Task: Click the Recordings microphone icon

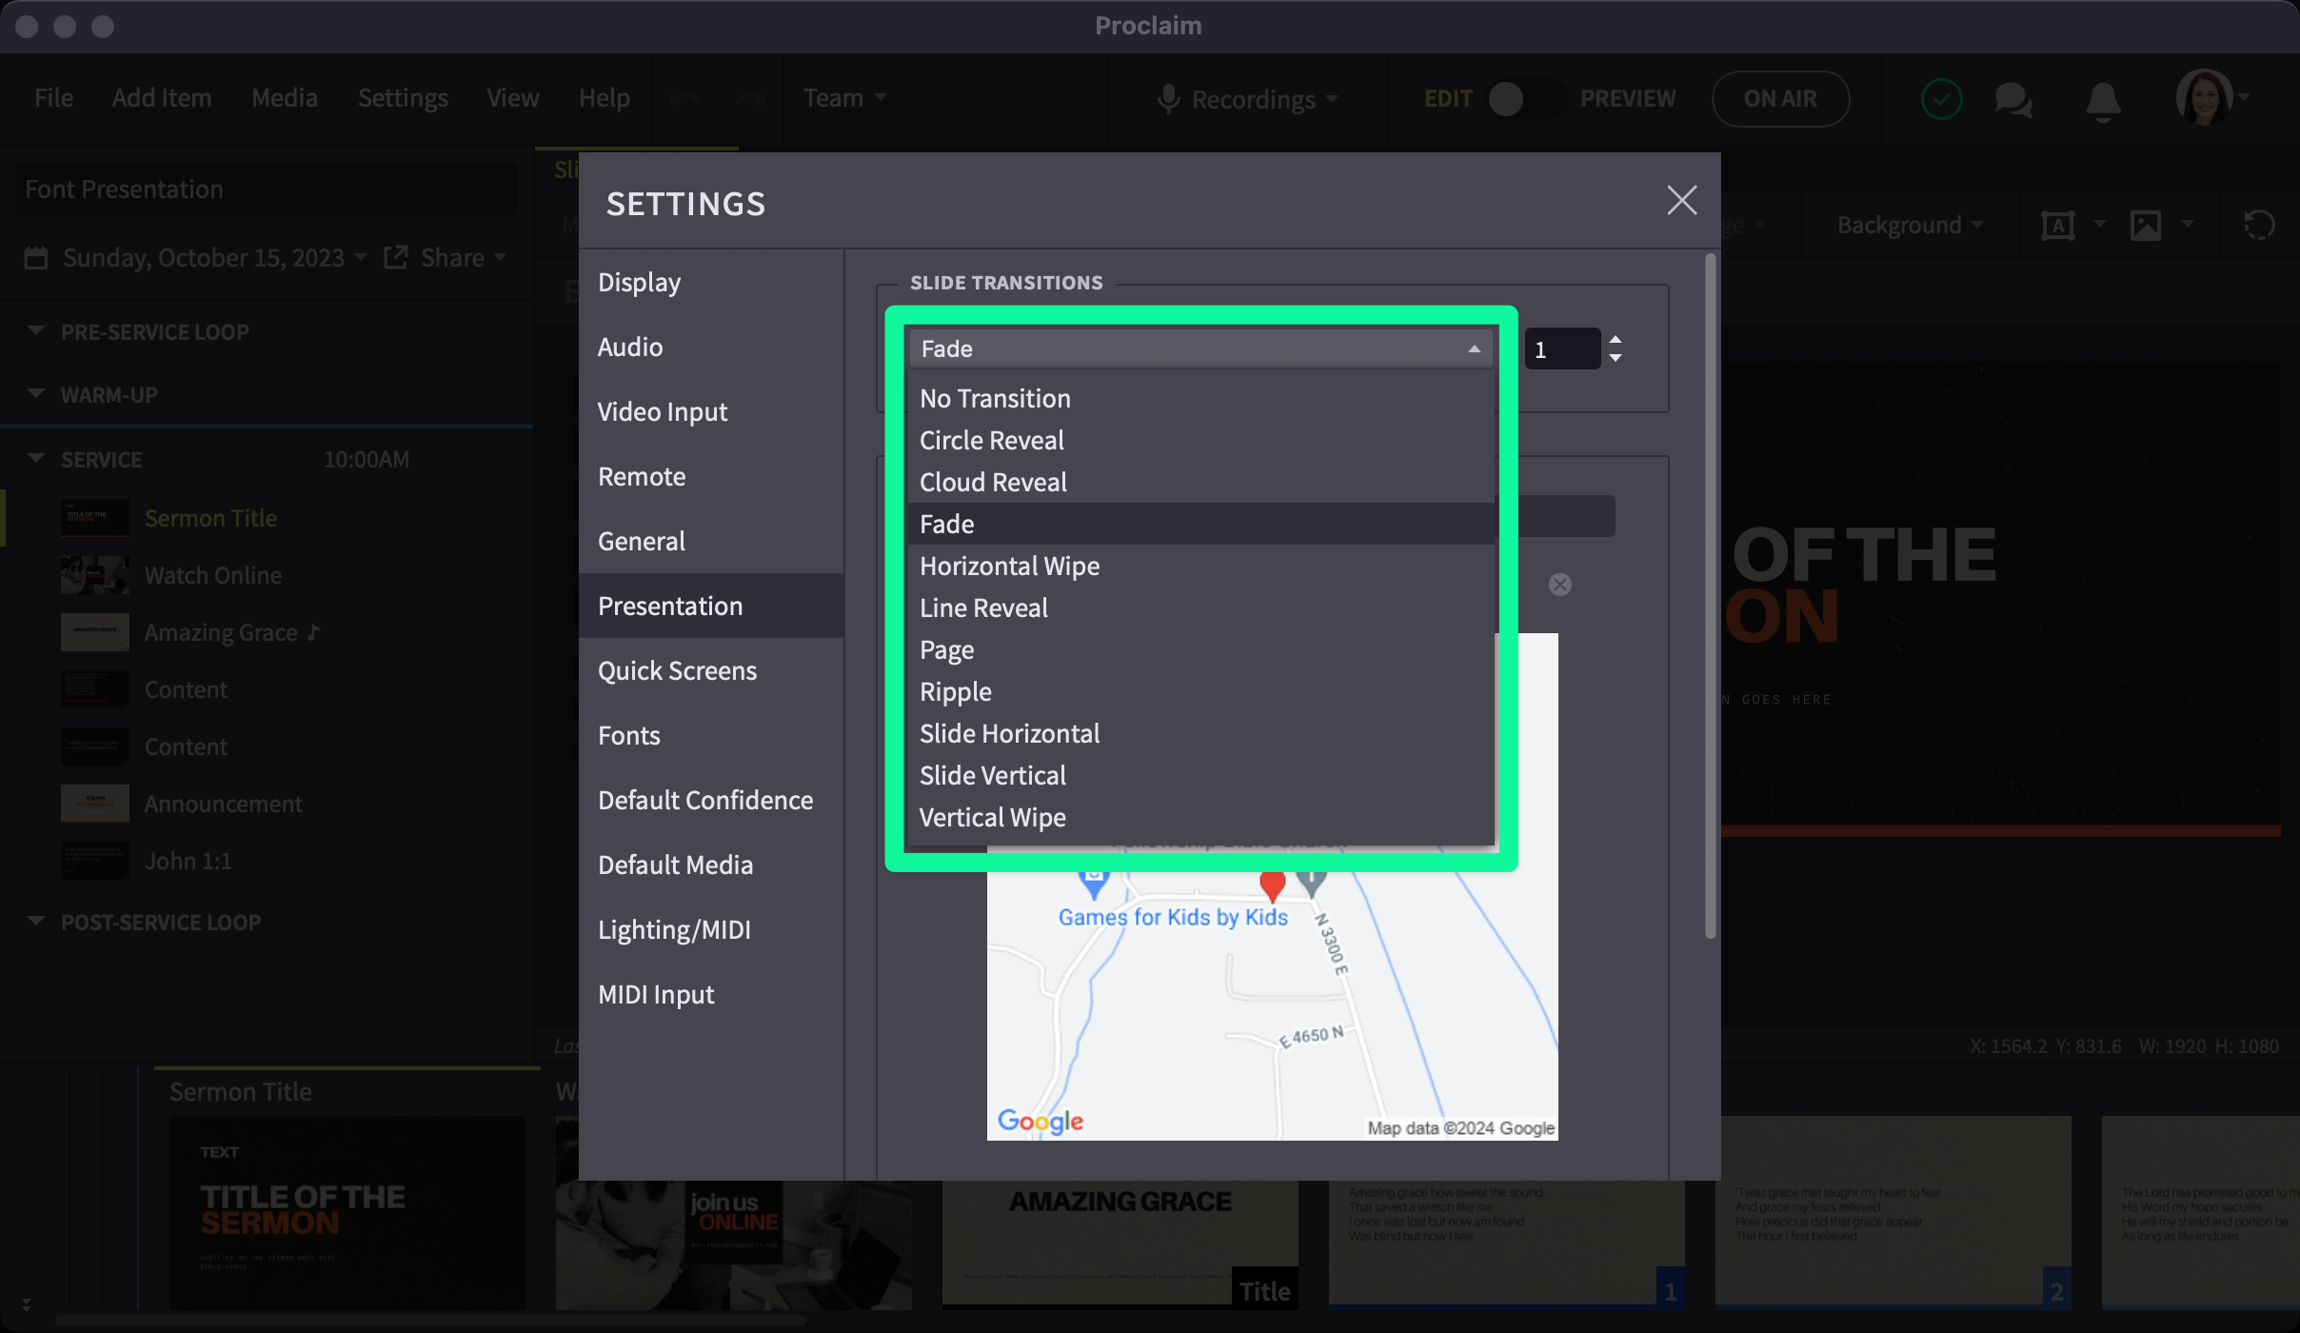Action: tap(1169, 99)
